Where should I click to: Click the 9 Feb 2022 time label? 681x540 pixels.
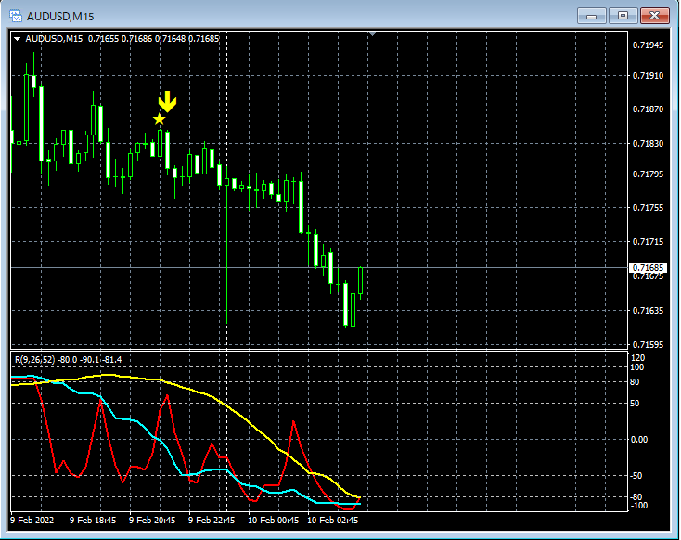click(32, 521)
